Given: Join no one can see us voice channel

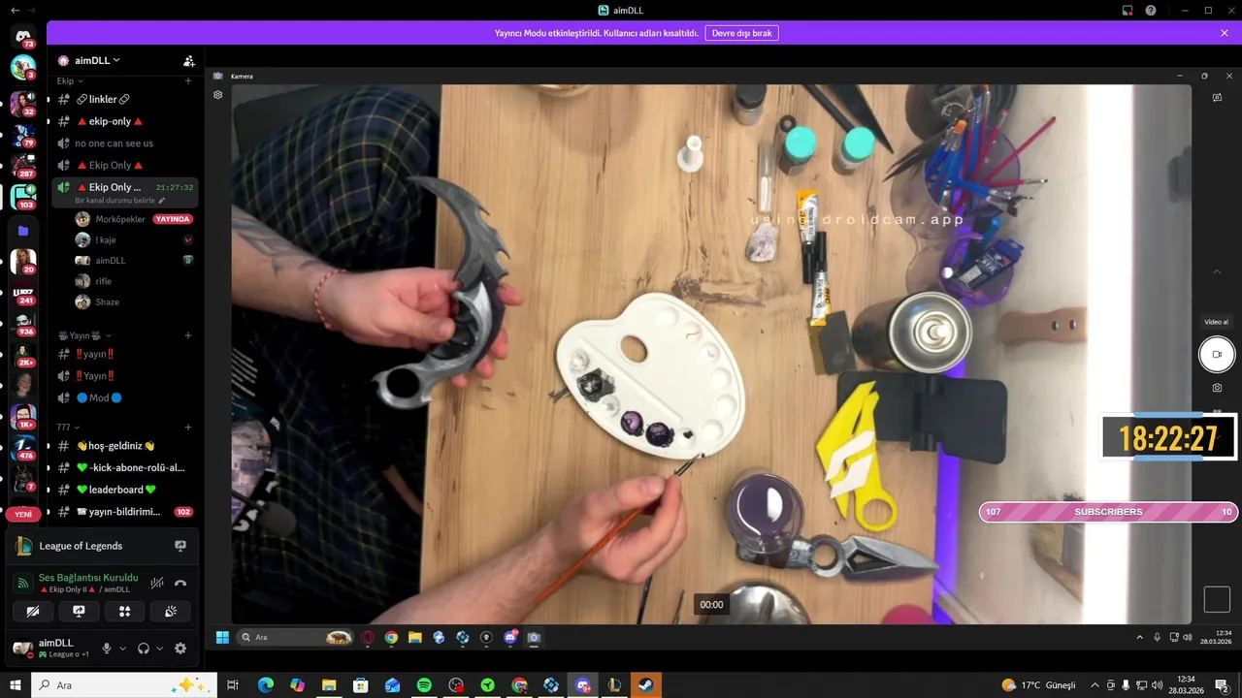Looking at the screenshot, I should [x=125, y=143].
